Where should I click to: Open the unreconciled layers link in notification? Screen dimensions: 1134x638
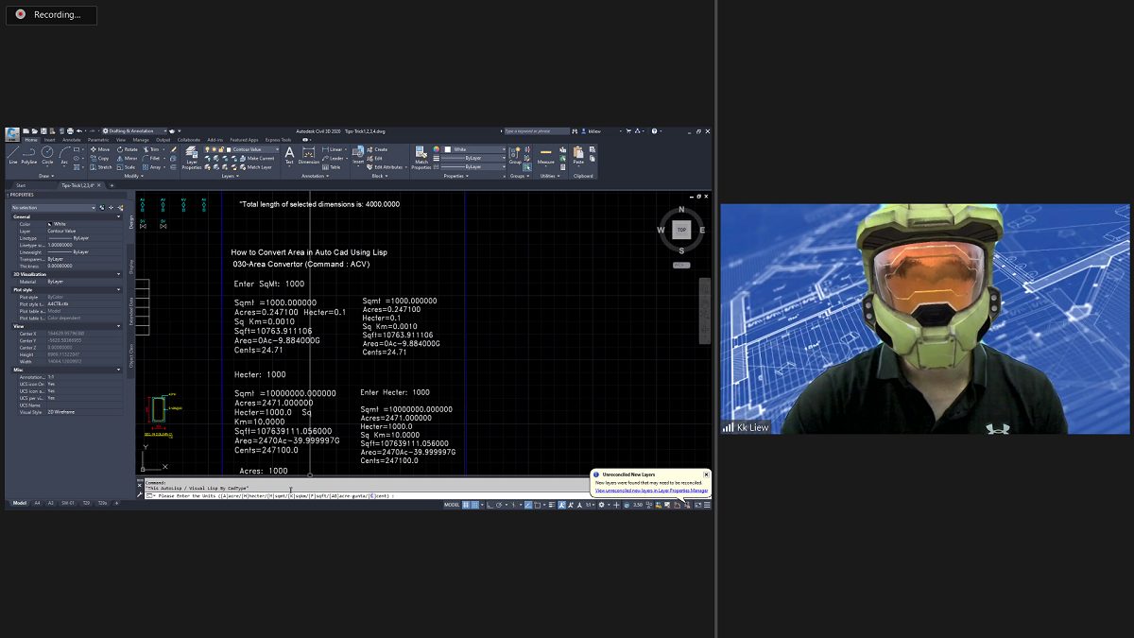point(651,491)
